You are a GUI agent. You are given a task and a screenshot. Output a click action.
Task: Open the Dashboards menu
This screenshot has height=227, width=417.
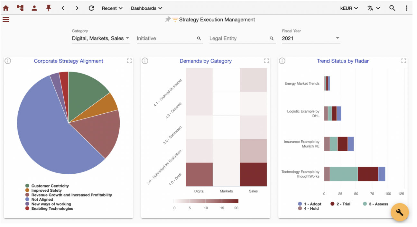146,8
